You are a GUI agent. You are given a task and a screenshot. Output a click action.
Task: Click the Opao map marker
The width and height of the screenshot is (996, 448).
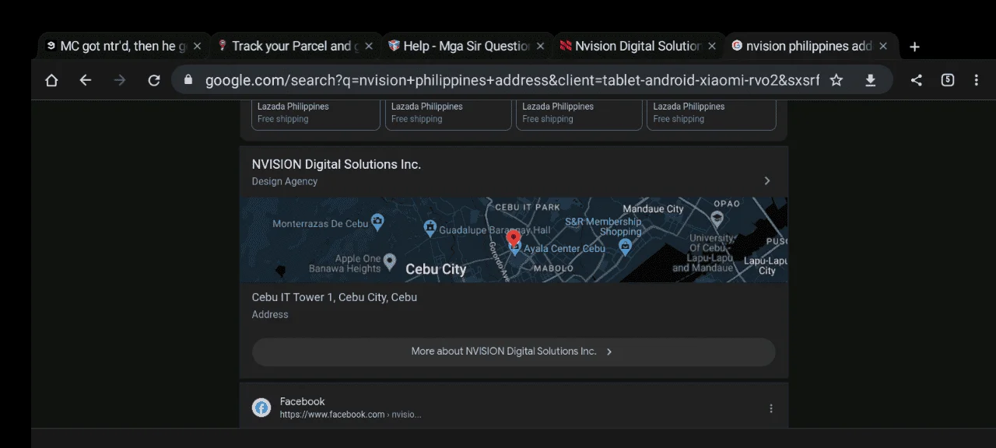[717, 221]
